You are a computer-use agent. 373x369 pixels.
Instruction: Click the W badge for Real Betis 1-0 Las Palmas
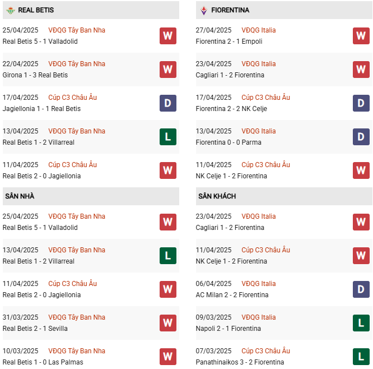pyautogui.click(x=168, y=357)
